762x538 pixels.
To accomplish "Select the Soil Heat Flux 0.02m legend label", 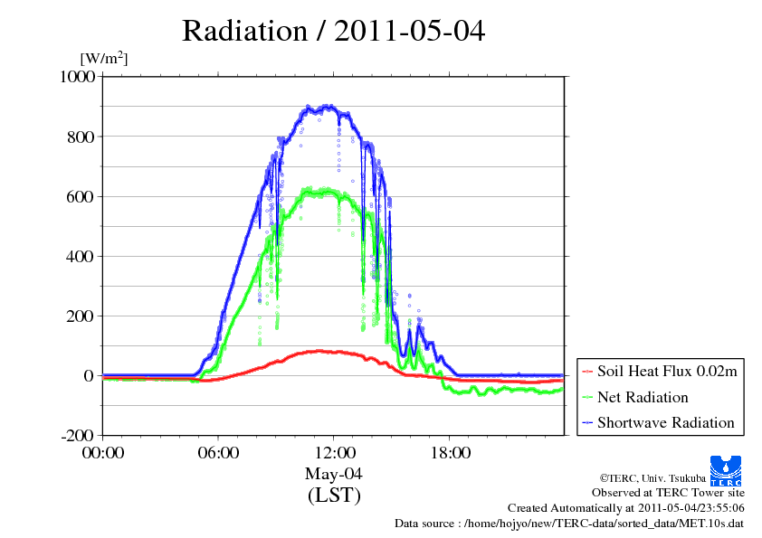I will tap(664, 372).
